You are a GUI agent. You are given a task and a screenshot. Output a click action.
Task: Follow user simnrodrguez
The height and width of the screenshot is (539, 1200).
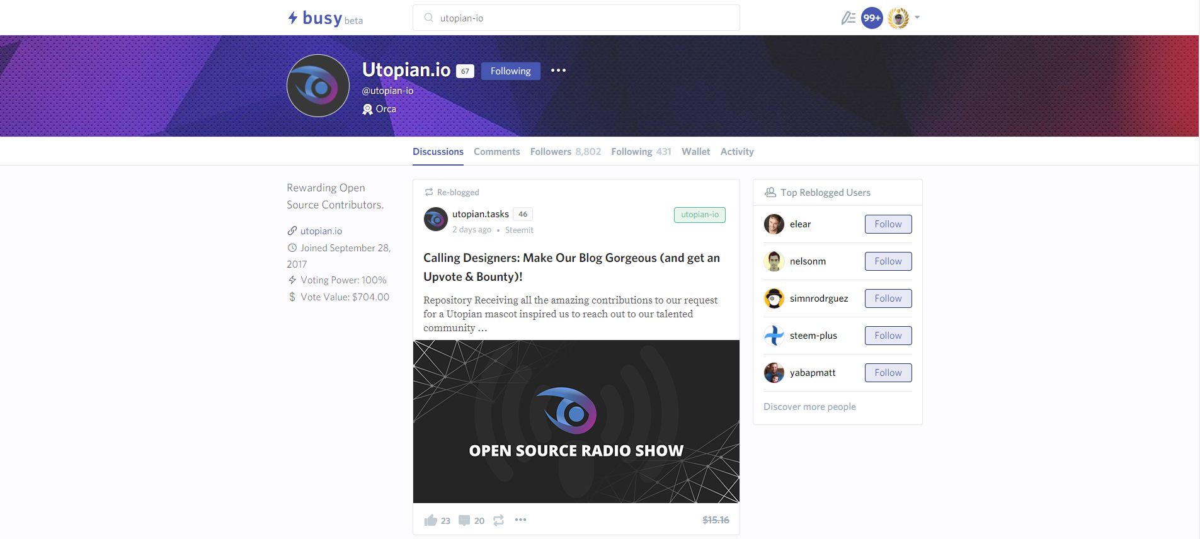[x=888, y=298]
